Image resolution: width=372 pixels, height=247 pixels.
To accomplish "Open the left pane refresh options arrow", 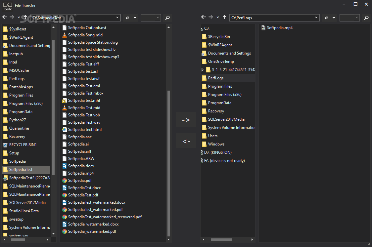I will (x=135, y=18).
